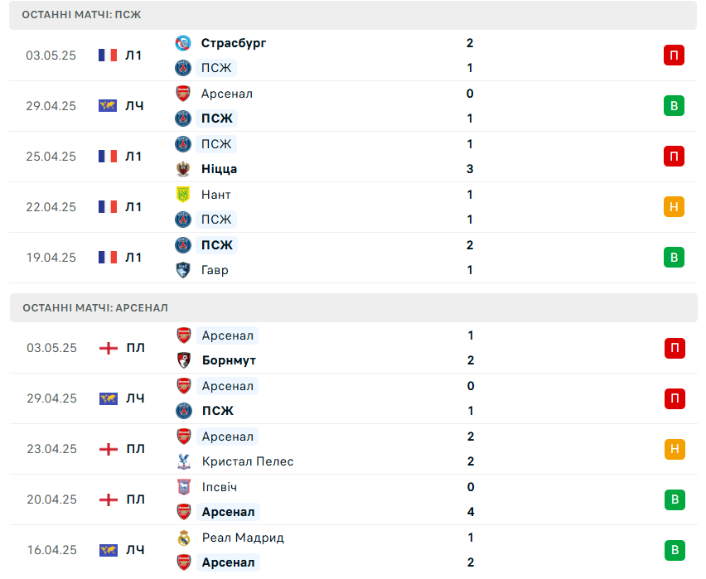Click the Nice club crest icon
This screenshot has width=706, height=579.
[183, 169]
